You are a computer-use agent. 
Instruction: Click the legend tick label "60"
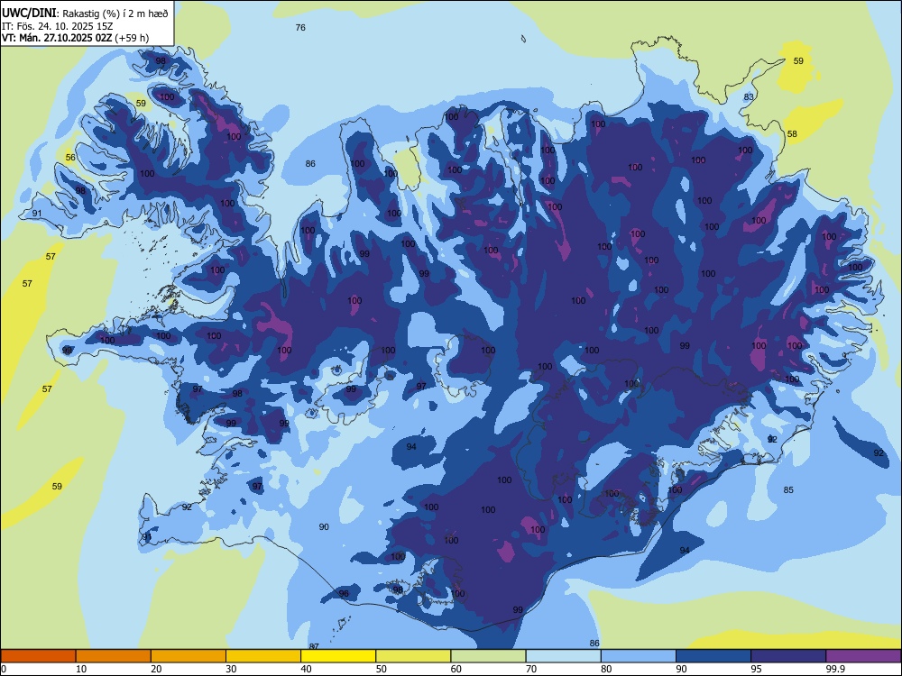[x=456, y=669]
